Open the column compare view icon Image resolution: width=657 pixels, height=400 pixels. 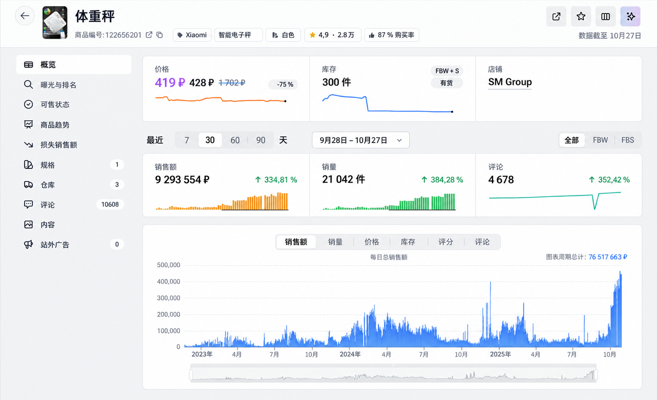click(605, 16)
